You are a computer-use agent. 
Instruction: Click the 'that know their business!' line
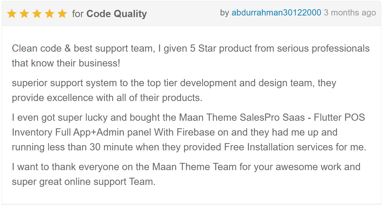[66, 63]
